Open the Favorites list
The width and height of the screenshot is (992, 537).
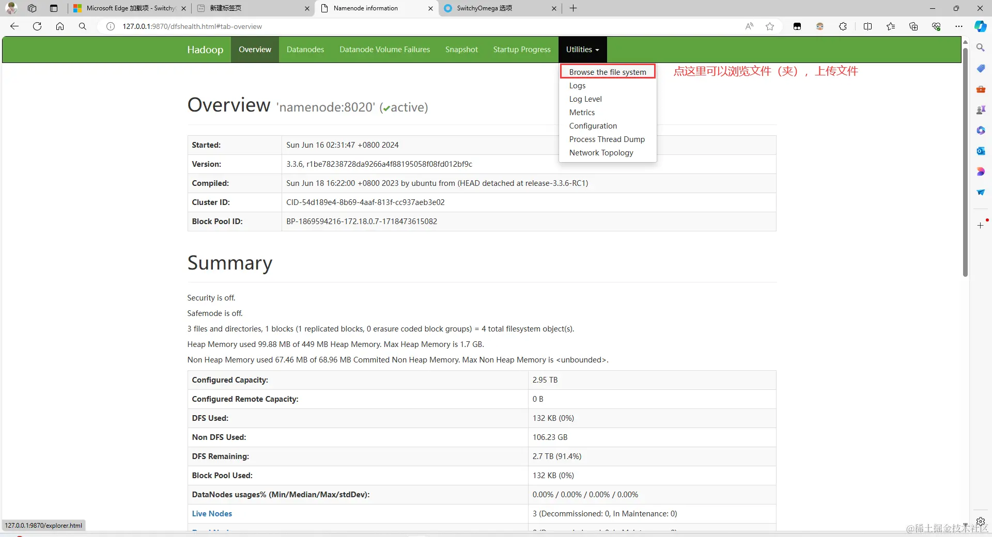pyautogui.click(x=891, y=26)
